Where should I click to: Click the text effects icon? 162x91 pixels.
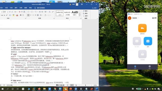tap(10, 15)
